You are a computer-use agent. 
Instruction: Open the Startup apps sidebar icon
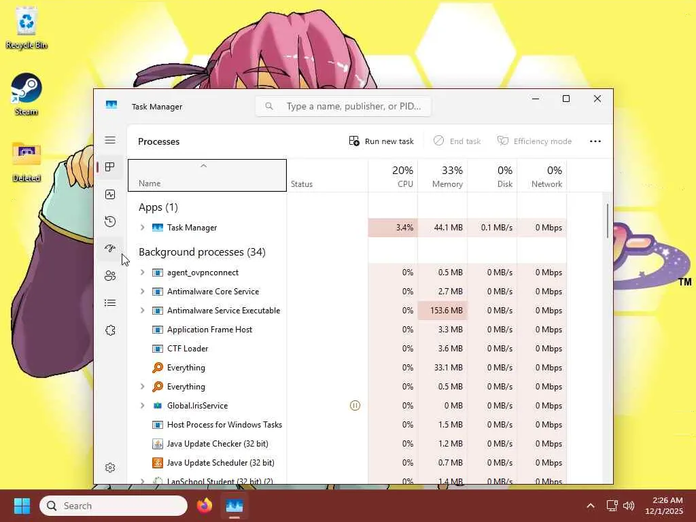pos(110,249)
